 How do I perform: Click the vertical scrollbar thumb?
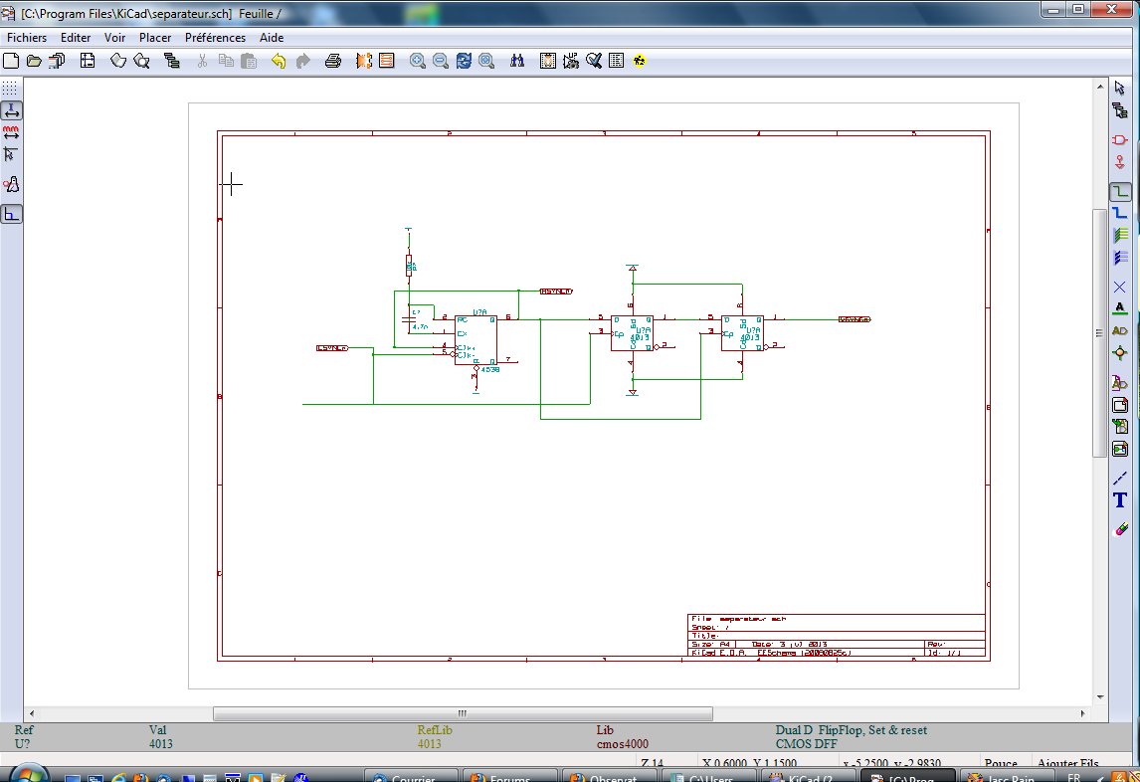point(1100,333)
